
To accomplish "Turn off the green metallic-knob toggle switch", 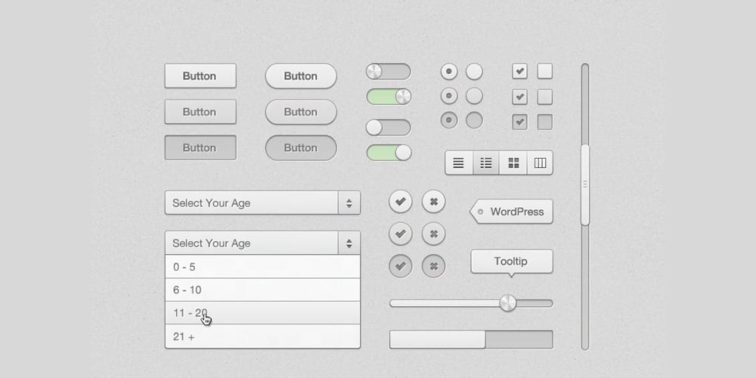I will [389, 97].
